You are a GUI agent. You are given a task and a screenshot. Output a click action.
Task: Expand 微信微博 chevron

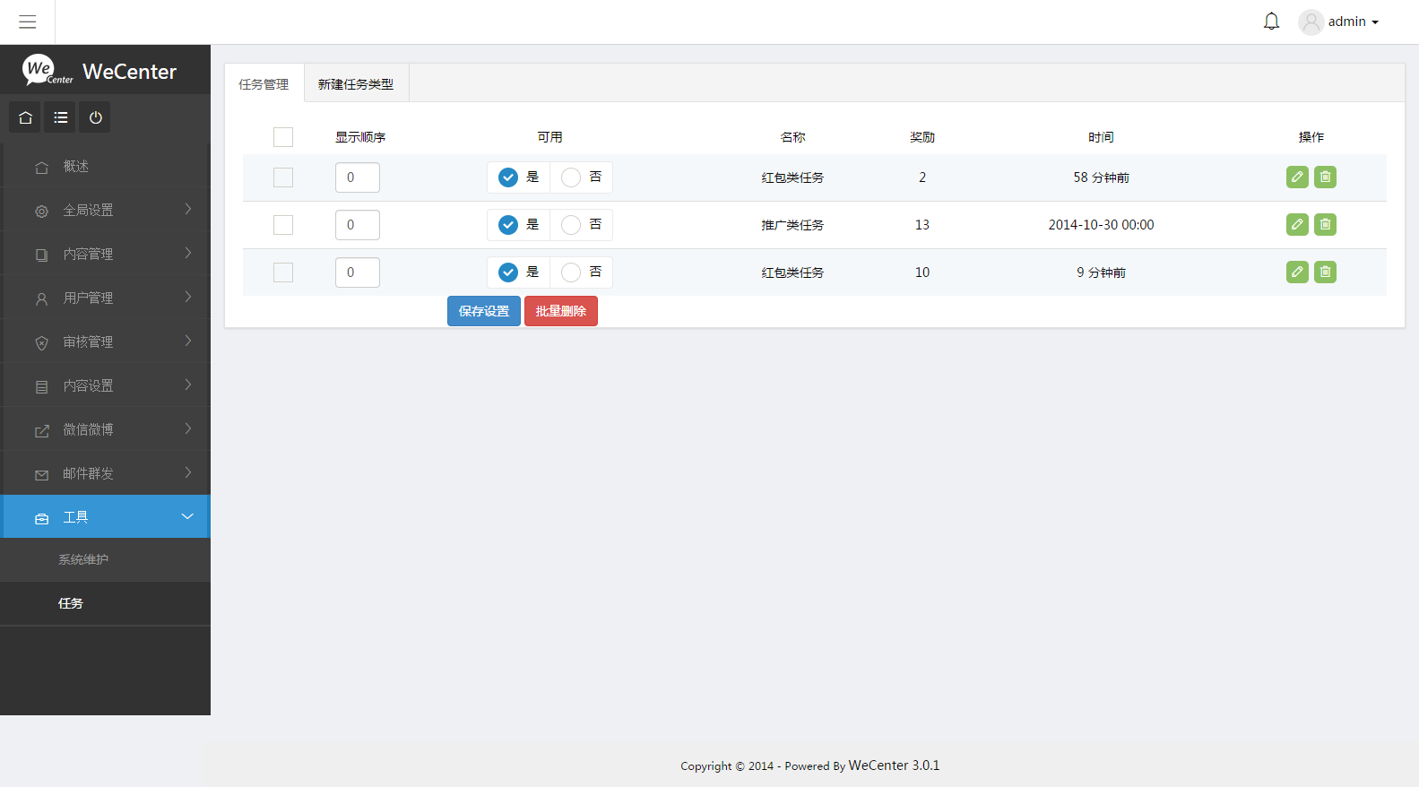tap(188, 428)
